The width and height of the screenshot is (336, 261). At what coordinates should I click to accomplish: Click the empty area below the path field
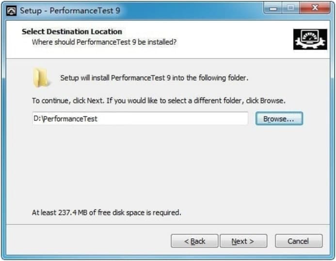165,165
